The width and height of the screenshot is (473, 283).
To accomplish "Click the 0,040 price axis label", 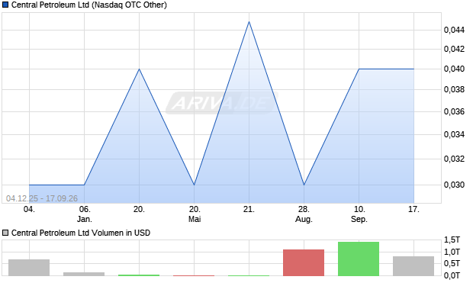I will click(454, 69).
